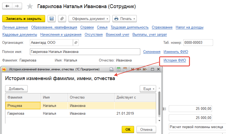Click the lower 25 000,00 amount field
The width and height of the screenshot is (226, 134).
point(190,118)
